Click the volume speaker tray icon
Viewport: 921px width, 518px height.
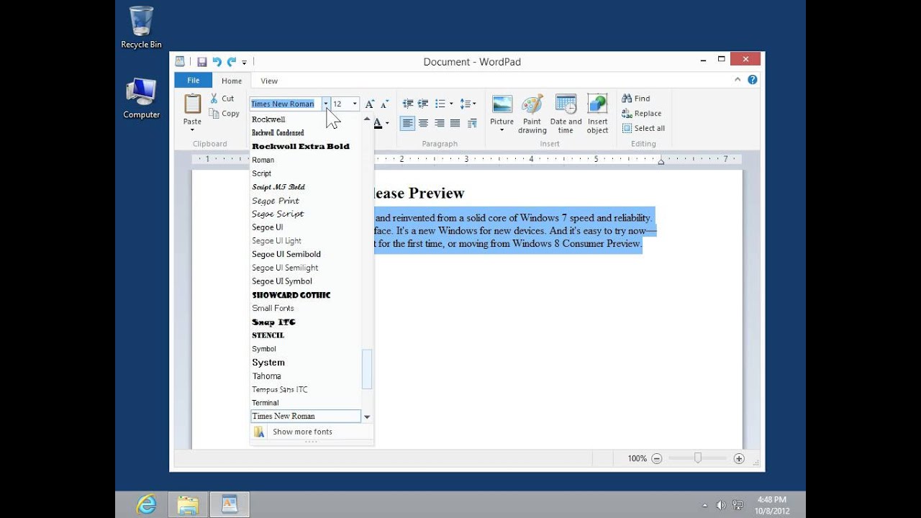(x=721, y=505)
